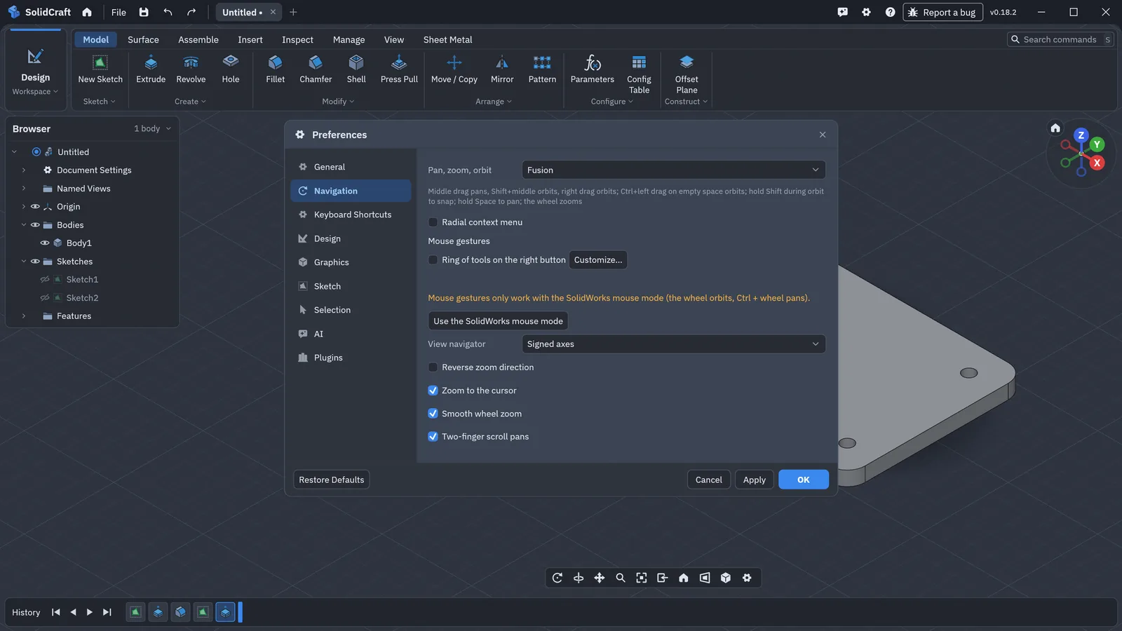Confirm preferences with OK
Viewport: 1122px width, 631px height.
(x=804, y=480)
